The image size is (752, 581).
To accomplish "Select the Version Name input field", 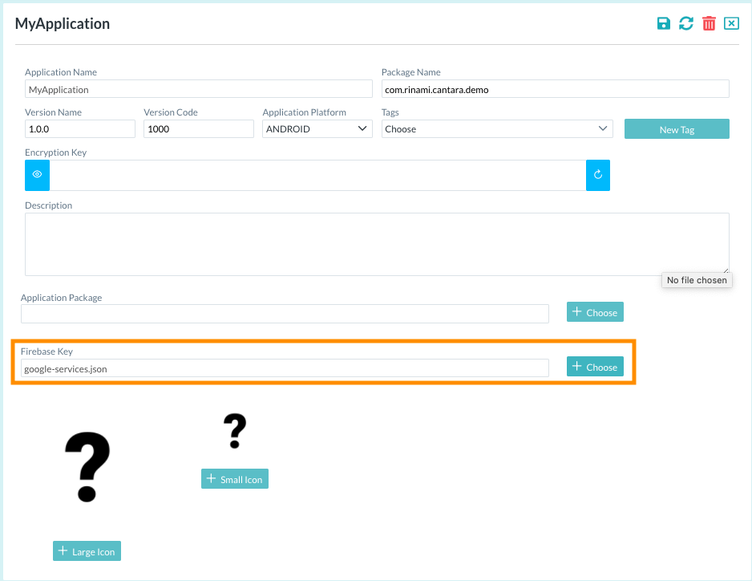I will [x=80, y=128].
